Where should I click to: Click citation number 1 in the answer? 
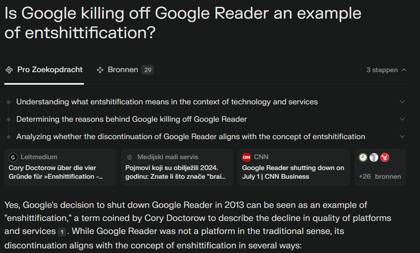pos(62,232)
